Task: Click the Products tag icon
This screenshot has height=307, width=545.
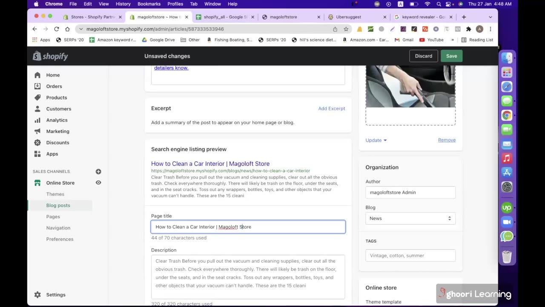Action: [37, 98]
